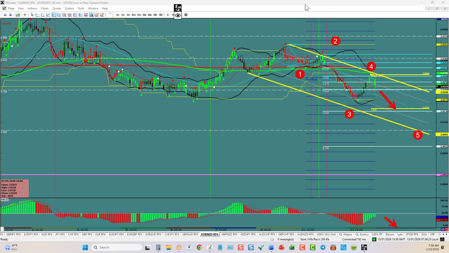This screenshot has width=449, height=253.
Task: Select the arrow pointer tool
Action: click(x=32, y=15)
